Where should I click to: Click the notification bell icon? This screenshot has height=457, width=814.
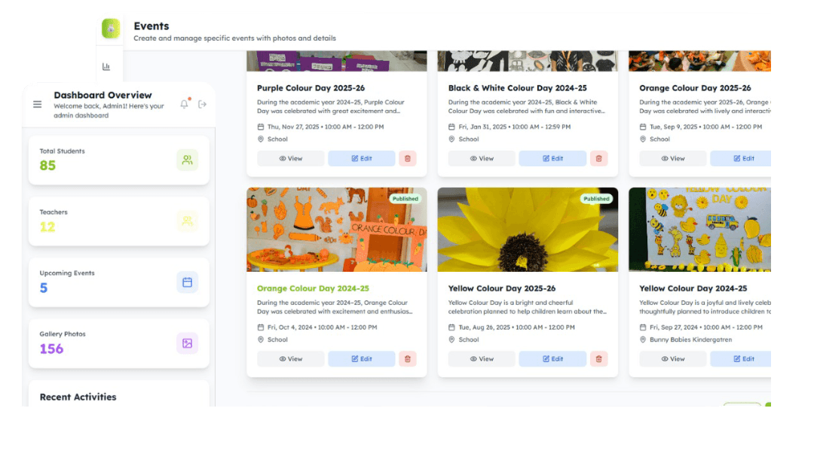tap(184, 105)
